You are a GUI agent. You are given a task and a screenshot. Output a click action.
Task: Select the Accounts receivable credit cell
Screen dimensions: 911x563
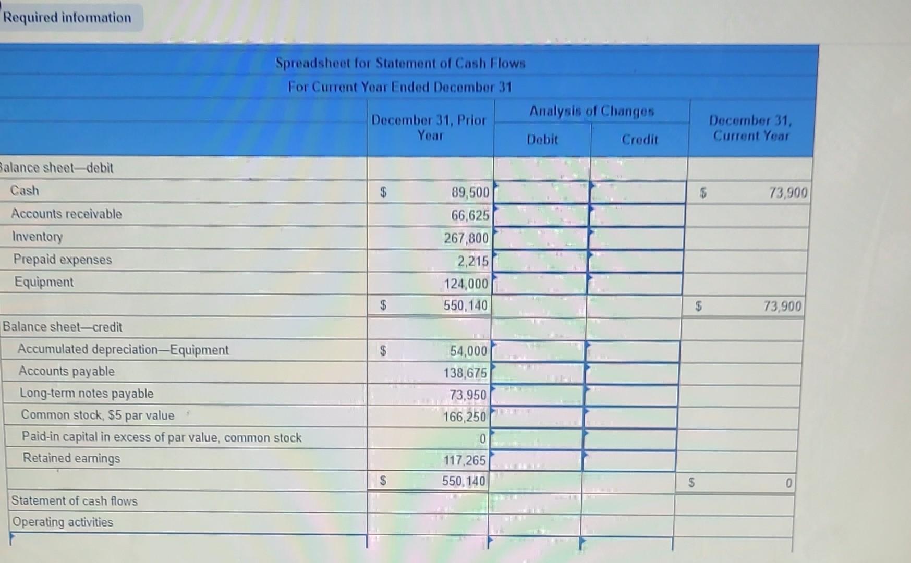pos(637,215)
